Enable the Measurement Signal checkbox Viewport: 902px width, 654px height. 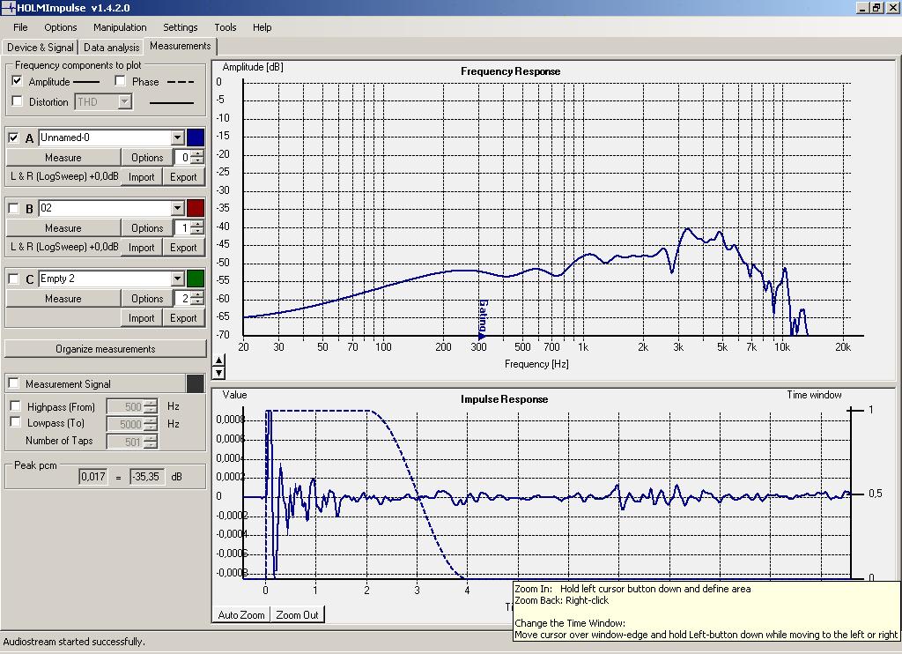14,383
